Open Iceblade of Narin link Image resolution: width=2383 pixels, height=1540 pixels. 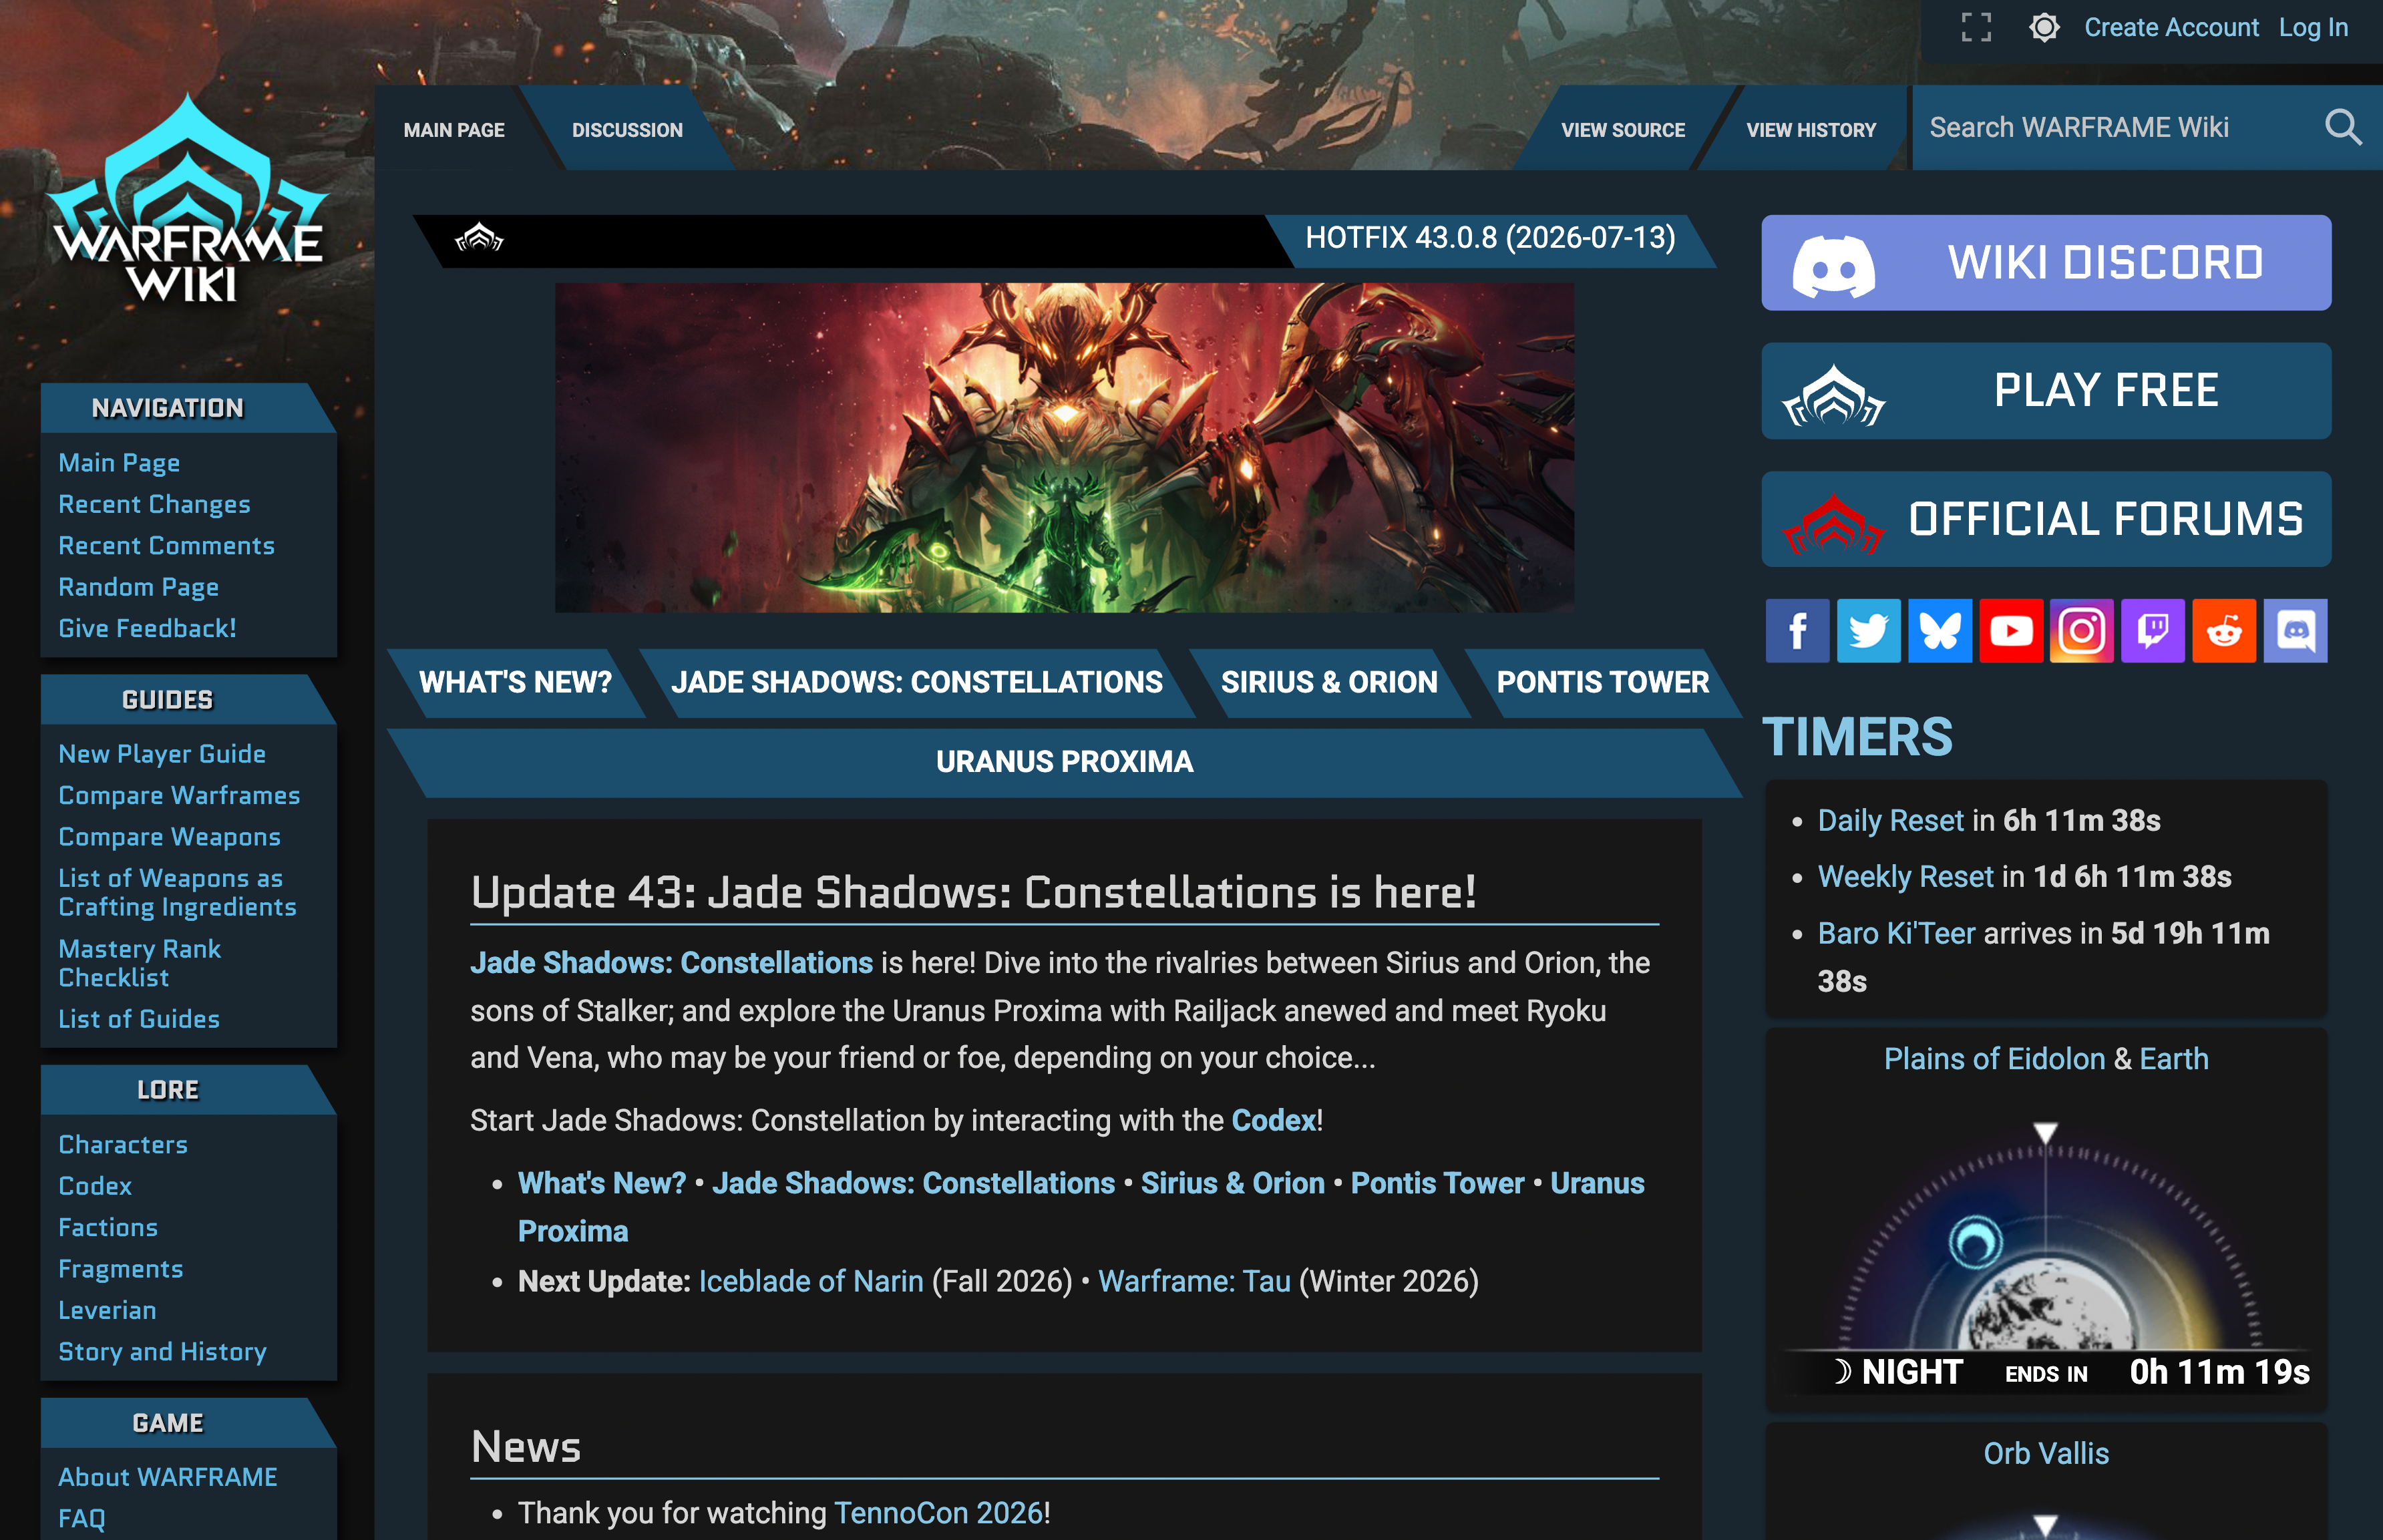coord(811,1282)
